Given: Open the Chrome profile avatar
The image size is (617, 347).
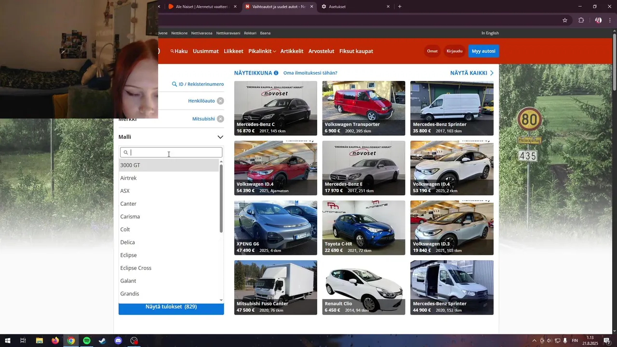Looking at the screenshot, I should 598,20.
